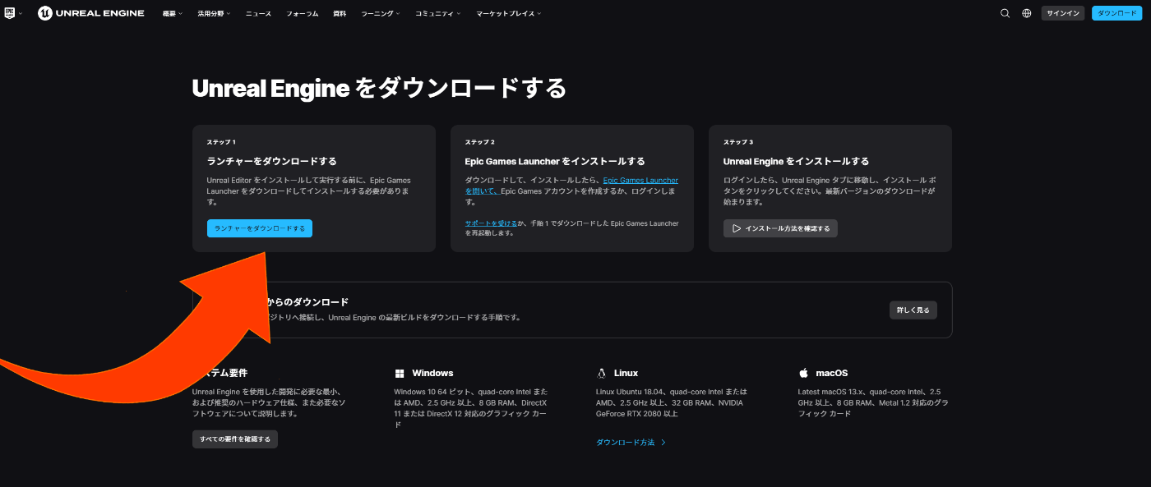The image size is (1151, 487).
Task: Expand the 活用分野 menu
Action: [214, 14]
